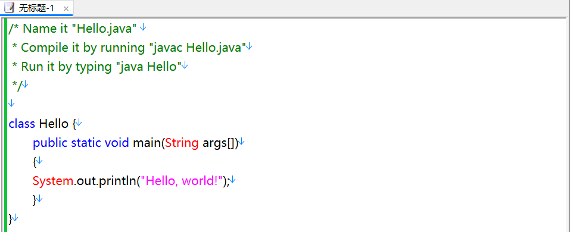
Task: Click the line 'Compile it by running "javac Hello.java"'
Action: 129,48
